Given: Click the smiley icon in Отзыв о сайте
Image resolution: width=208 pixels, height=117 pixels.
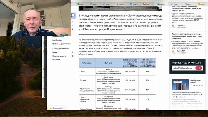Looking at the screenshot, I should click(x=51, y=108).
